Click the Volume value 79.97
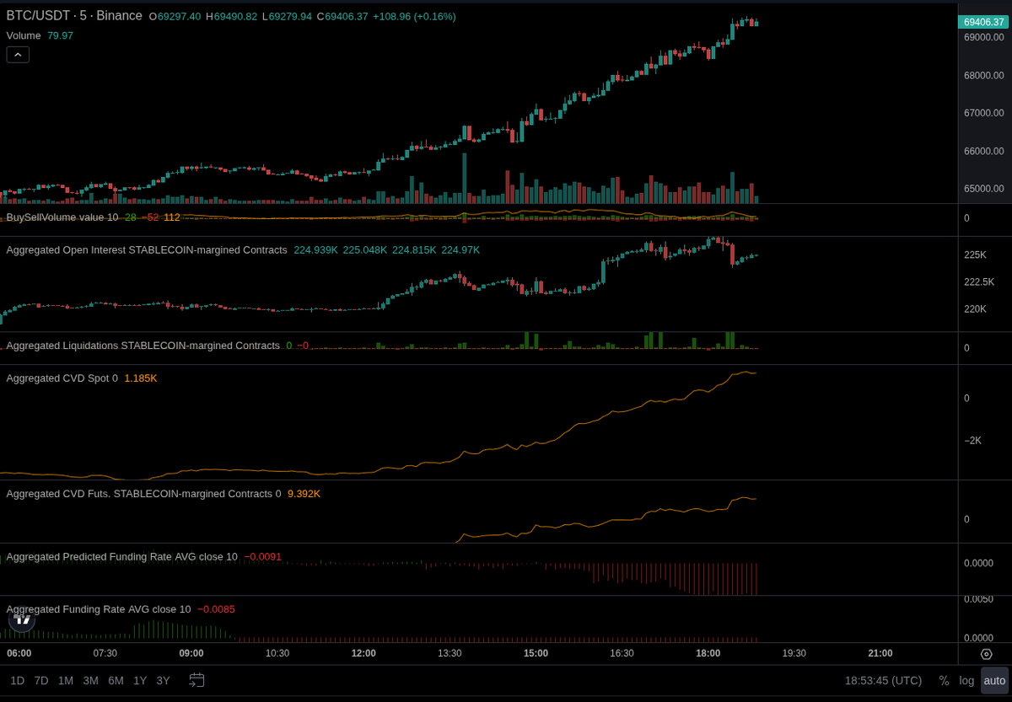 tap(60, 35)
